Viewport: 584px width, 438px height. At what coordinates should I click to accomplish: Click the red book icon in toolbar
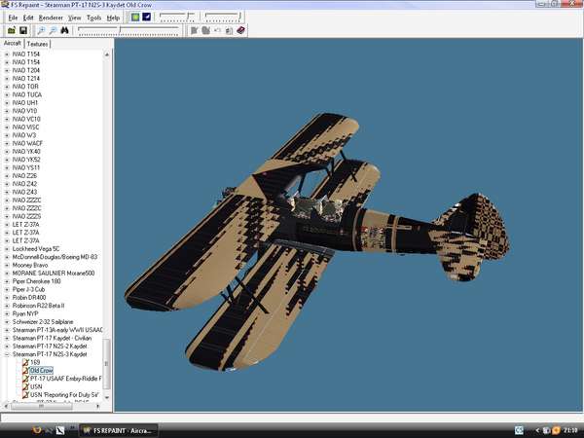coord(240,30)
